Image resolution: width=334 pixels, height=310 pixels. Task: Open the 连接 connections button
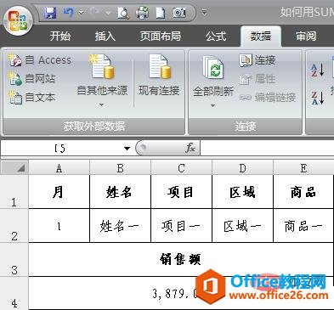(x=258, y=60)
